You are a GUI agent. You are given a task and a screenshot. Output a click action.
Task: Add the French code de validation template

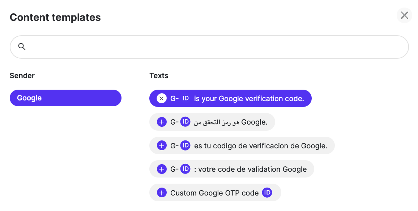[x=162, y=169]
